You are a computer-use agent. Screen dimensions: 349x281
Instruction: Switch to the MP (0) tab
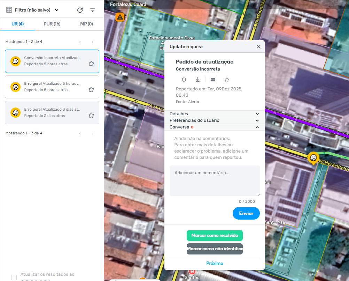click(86, 24)
